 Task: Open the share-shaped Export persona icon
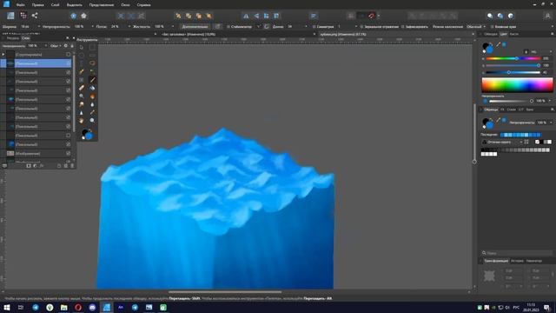[35, 16]
